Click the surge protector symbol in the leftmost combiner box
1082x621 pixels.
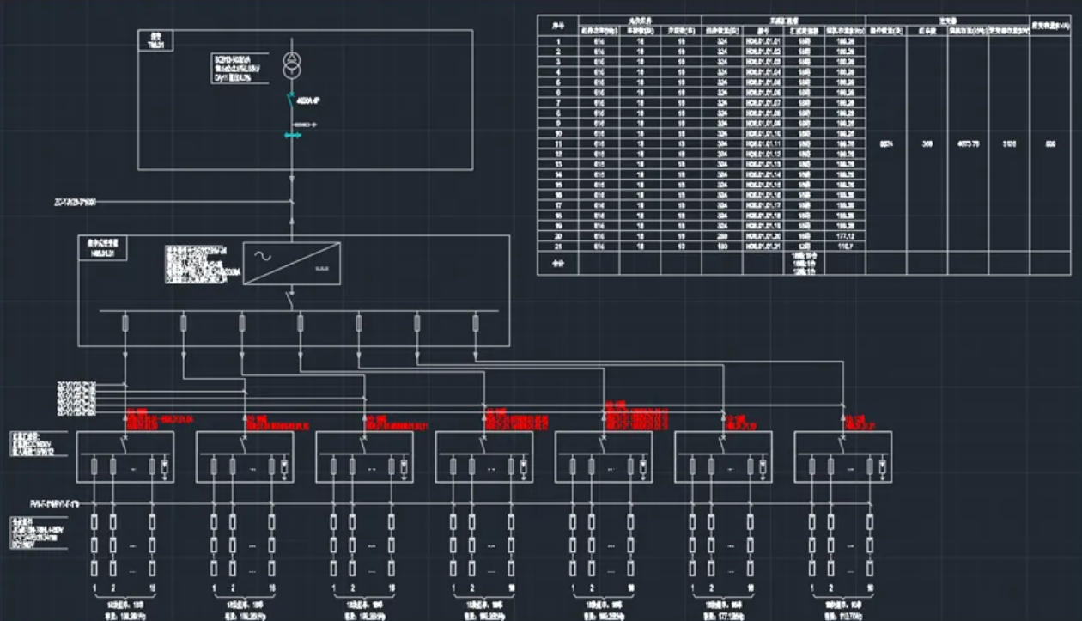click(166, 466)
